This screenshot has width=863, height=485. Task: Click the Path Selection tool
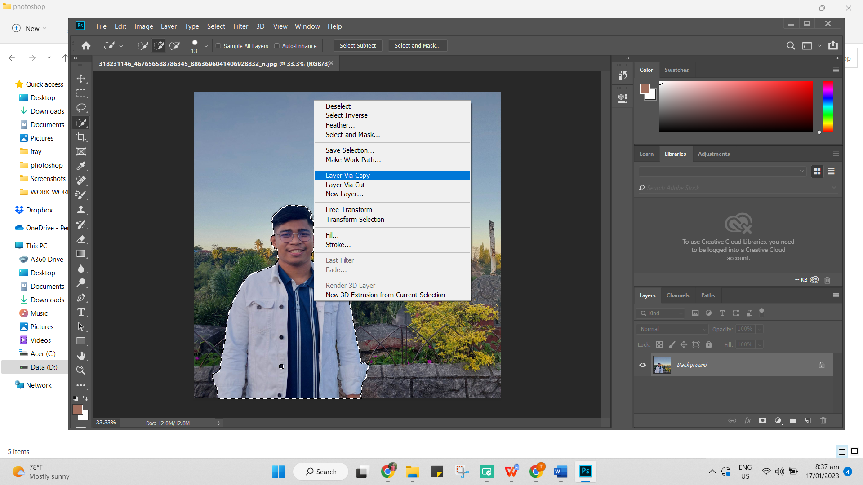pyautogui.click(x=80, y=326)
